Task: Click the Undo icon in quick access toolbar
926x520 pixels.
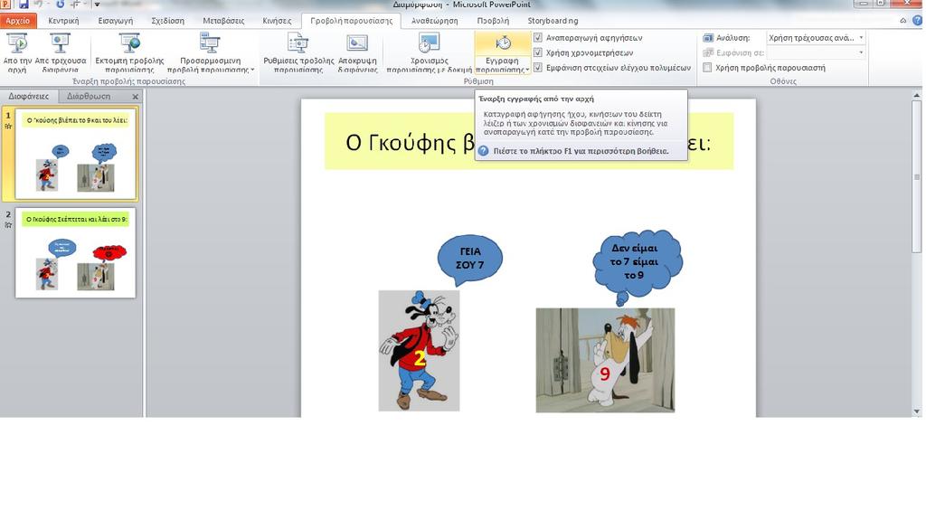Action: point(39,5)
